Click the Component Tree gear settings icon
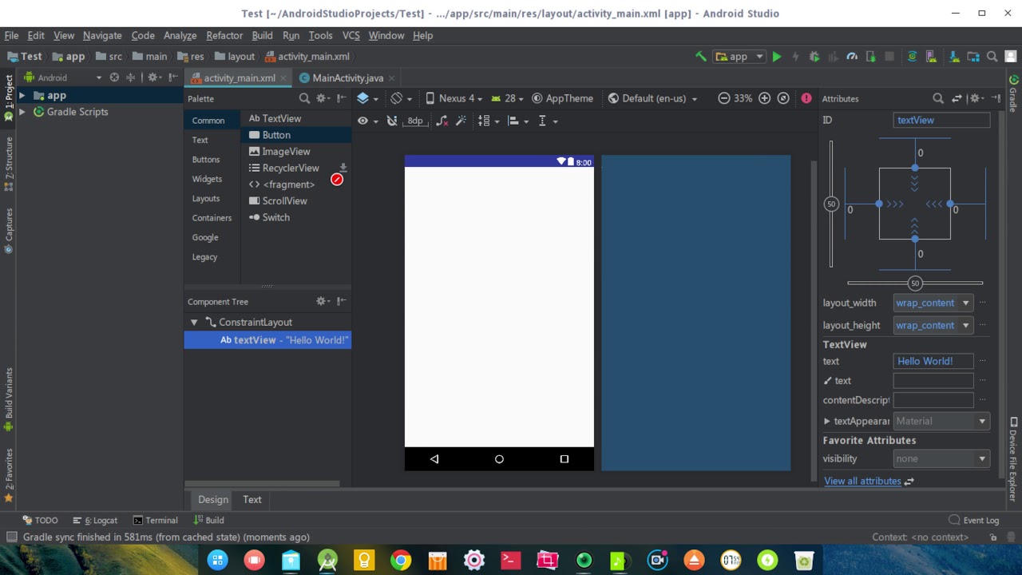This screenshot has width=1022, height=575. [x=322, y=301]
